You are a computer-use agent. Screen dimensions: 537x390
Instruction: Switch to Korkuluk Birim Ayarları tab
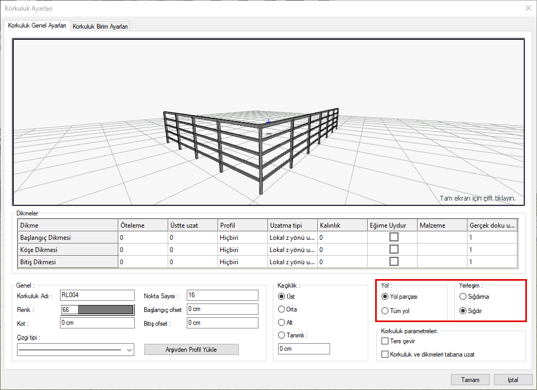pos(100,26)
